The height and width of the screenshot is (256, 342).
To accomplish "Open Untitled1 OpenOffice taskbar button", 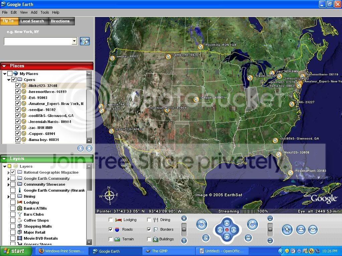I will tap(222, 251).
